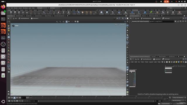Click the frame 1 marker on timeline
The height and width of the screenshot is (105, 187).
pyautogui.click(x=30, y=97)
